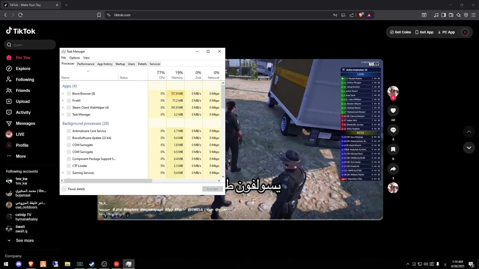Open the View menu in Task Manager
479x269 pixels.
click(86, 58)
